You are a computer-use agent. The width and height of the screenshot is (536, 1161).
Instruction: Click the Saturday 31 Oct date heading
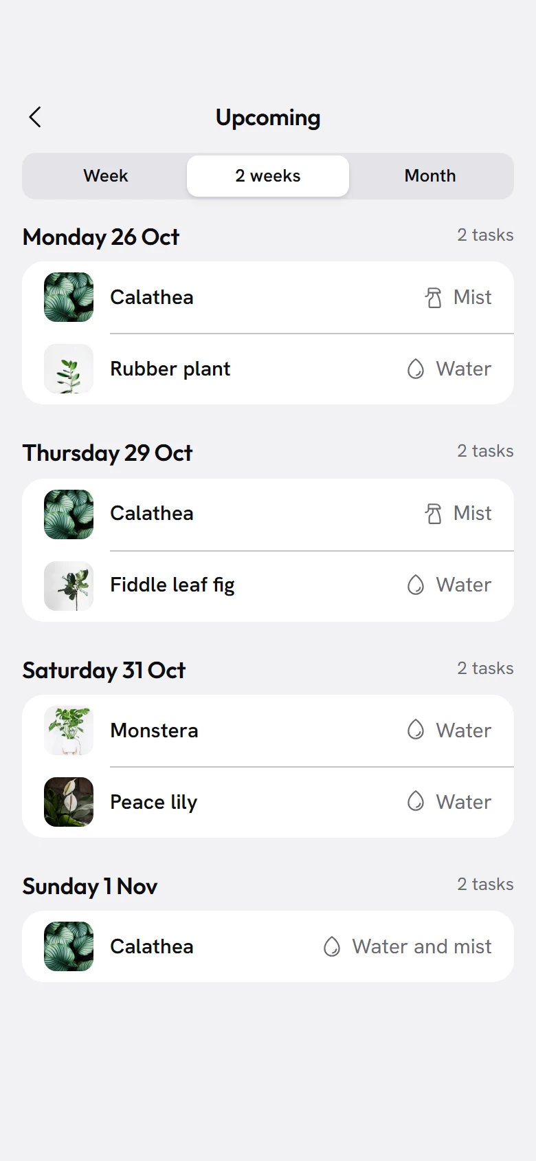click(104, 671)
